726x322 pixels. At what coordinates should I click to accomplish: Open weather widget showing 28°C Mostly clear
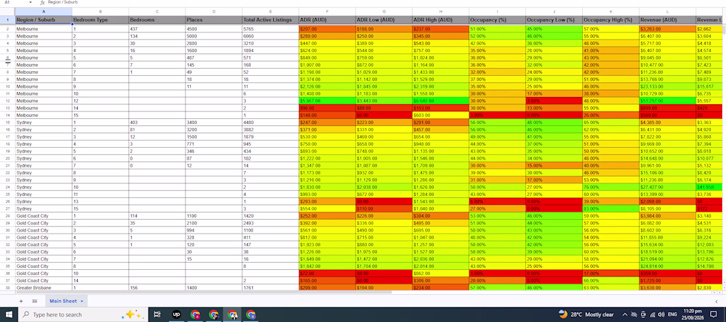586,315
